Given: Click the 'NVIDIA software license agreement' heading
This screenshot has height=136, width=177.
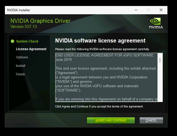Looking at the screenshot, I should (100, 41).
